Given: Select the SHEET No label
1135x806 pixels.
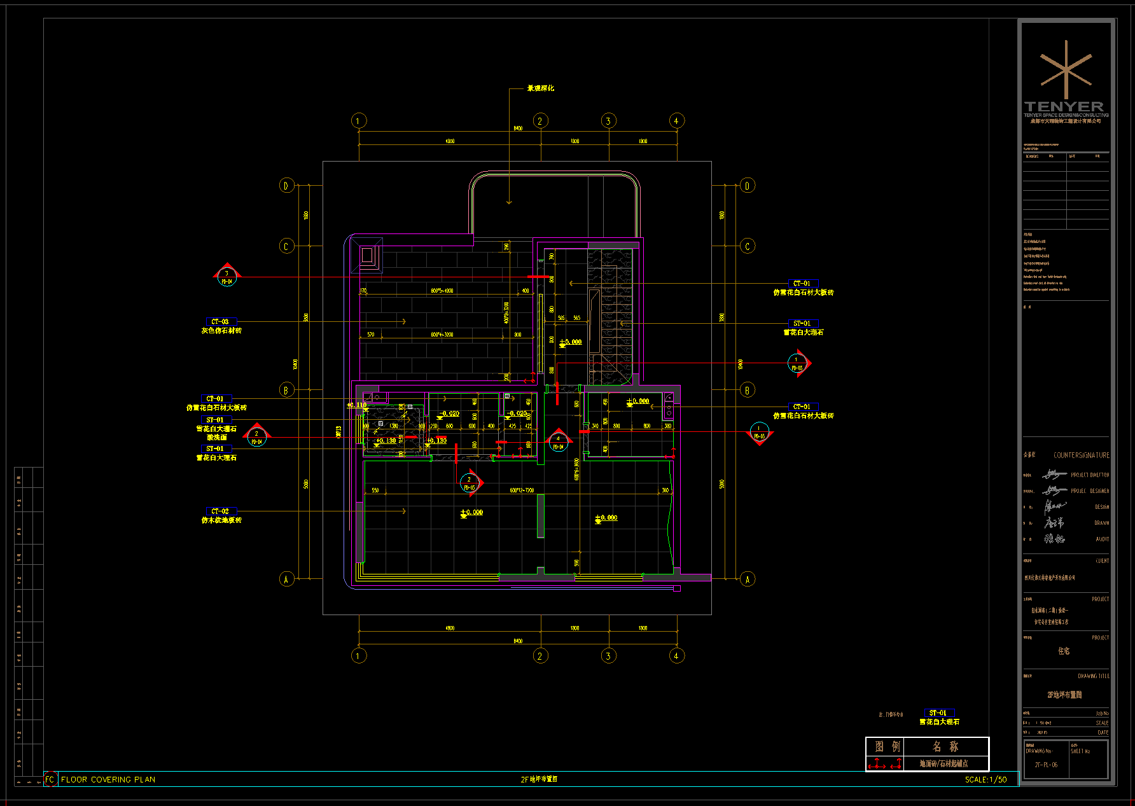Looking at the screenshot, I should pyautogui.click(x=1080, y=751).
